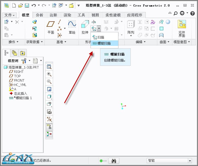Open saved orientations view icon
198x166 pixels.
pos(49,104)
